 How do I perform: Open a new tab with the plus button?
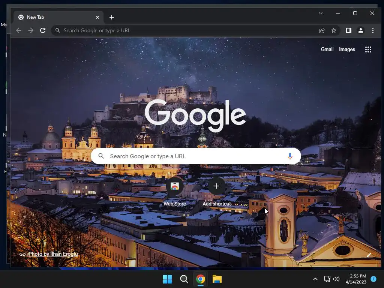pos(112,17)
